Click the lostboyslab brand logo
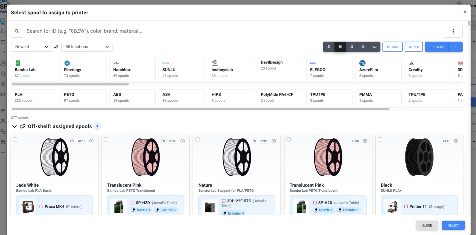This screenshot has height=235, width=476. [214, 63]
